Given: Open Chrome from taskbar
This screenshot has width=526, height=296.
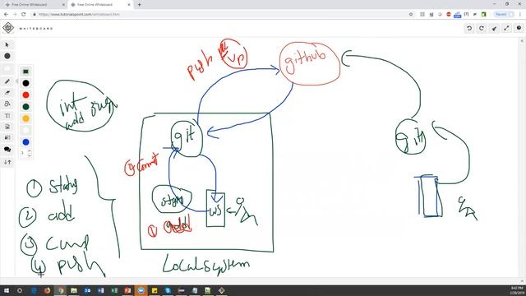Looking at the screenshot, I should pos(60,290).
